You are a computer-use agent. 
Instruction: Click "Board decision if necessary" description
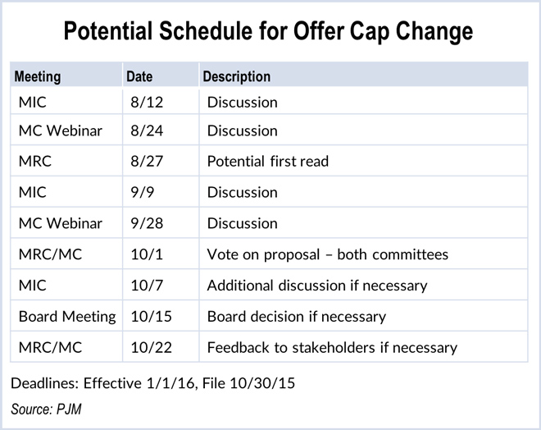[296, 316]
